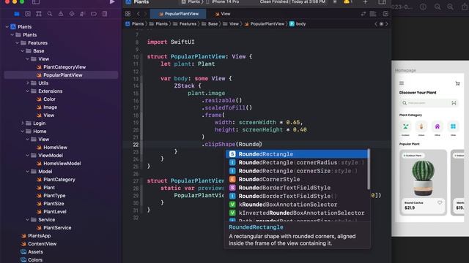
Task: Click the yellow warning indicator in toolbar
Action: click(347, 2)
